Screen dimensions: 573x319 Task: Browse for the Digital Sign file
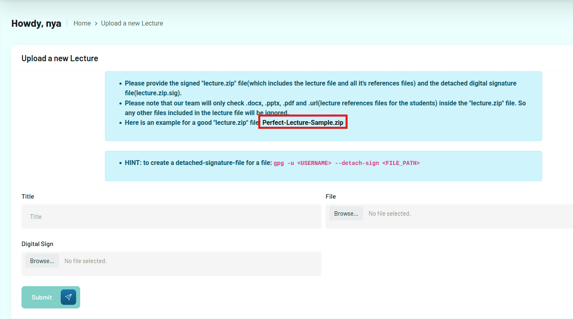[x=42, y=261]
